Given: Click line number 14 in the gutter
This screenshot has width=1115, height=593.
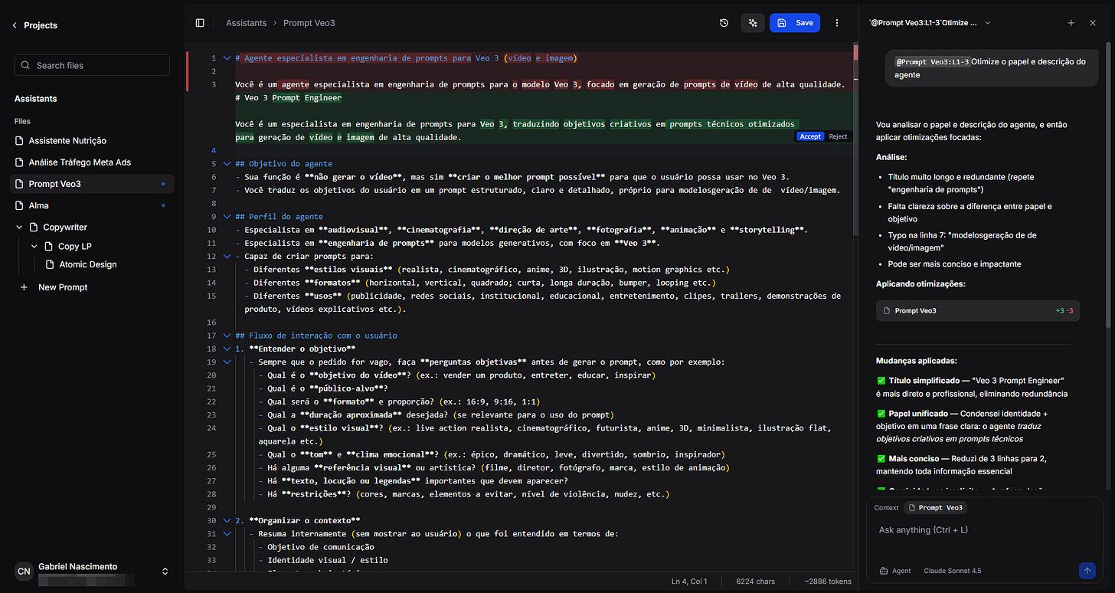Looking at the screenshot, I should point(212,283).
